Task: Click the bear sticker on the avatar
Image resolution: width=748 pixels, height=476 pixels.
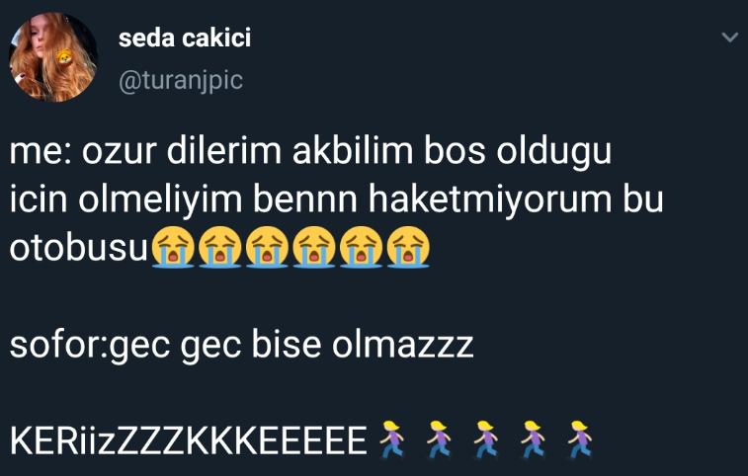Action: click(x=64, y=57)
